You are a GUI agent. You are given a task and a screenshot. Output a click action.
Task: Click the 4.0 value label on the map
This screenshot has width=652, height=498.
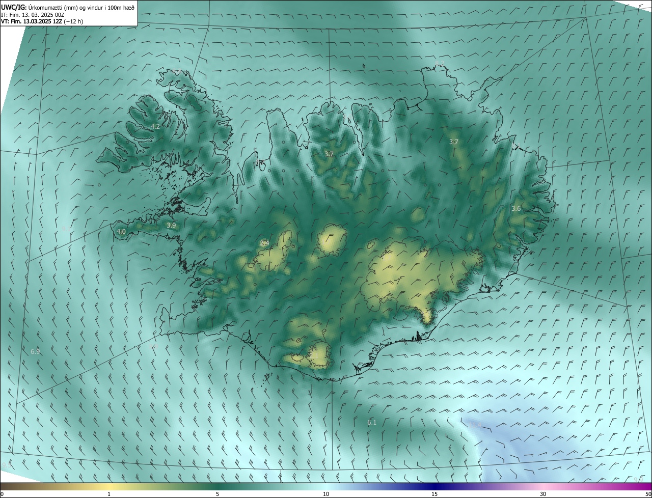tap(121, 231)
